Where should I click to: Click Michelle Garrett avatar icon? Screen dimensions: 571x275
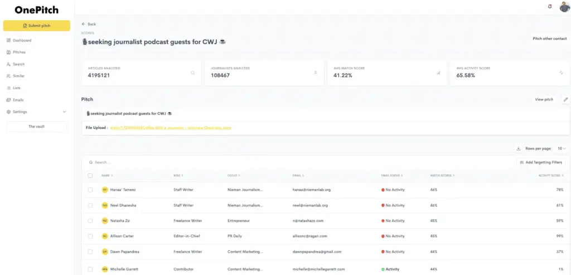pyautogui.click(x=105, y=269)
